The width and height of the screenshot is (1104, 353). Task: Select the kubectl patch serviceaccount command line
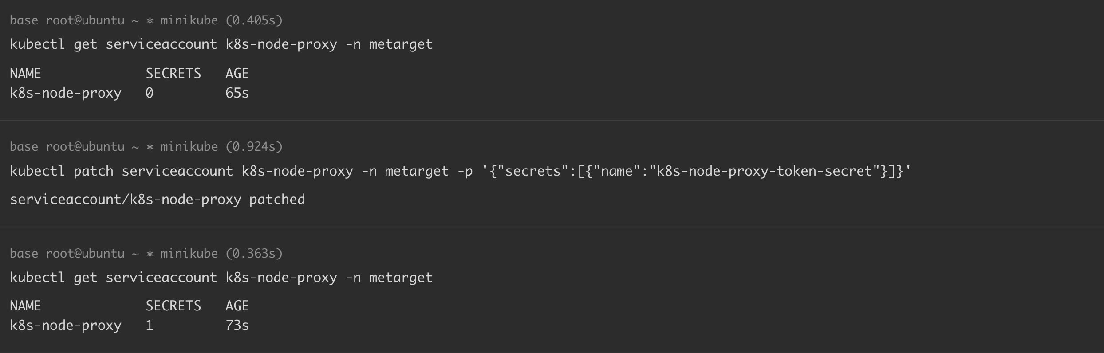coord(460,171)
